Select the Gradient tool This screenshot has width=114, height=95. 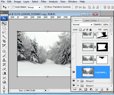[x=4, y=73]
